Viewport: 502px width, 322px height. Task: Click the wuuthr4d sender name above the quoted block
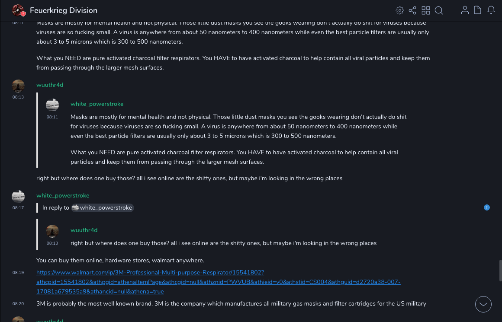(50, 85)
